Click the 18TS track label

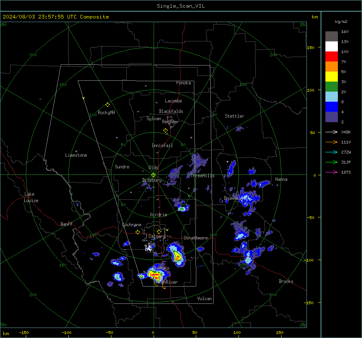tap(346, 172)
